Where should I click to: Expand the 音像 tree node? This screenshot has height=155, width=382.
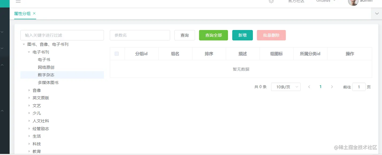(x=29, y=90)
